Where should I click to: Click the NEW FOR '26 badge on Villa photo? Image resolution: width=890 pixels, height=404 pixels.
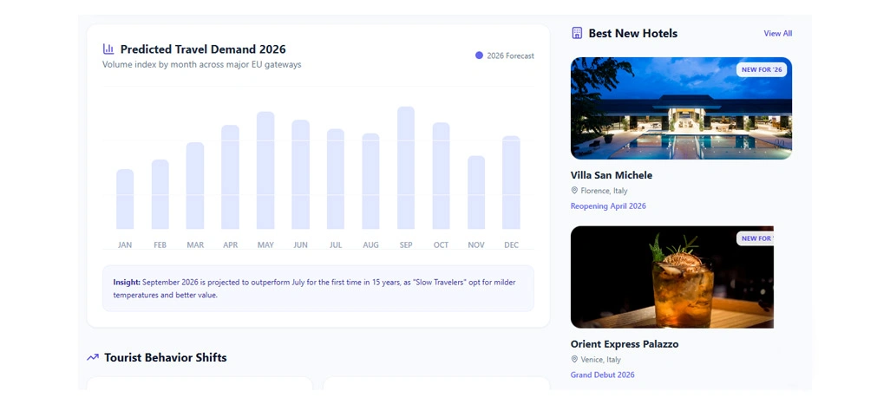(761, 69)
